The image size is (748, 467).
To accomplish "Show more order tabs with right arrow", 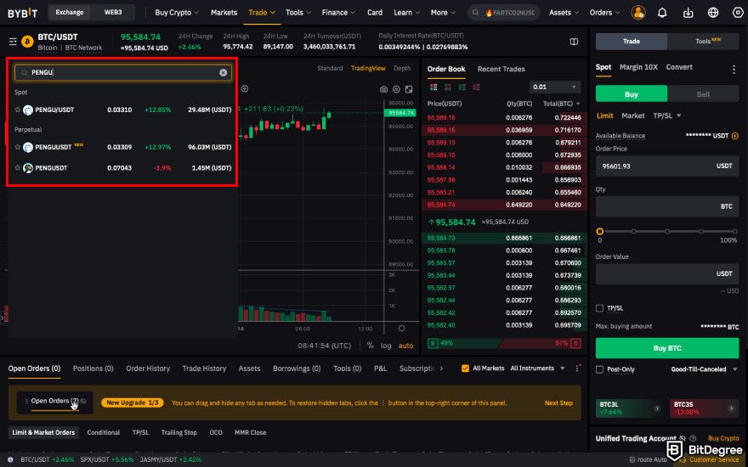I will [442, 369].
